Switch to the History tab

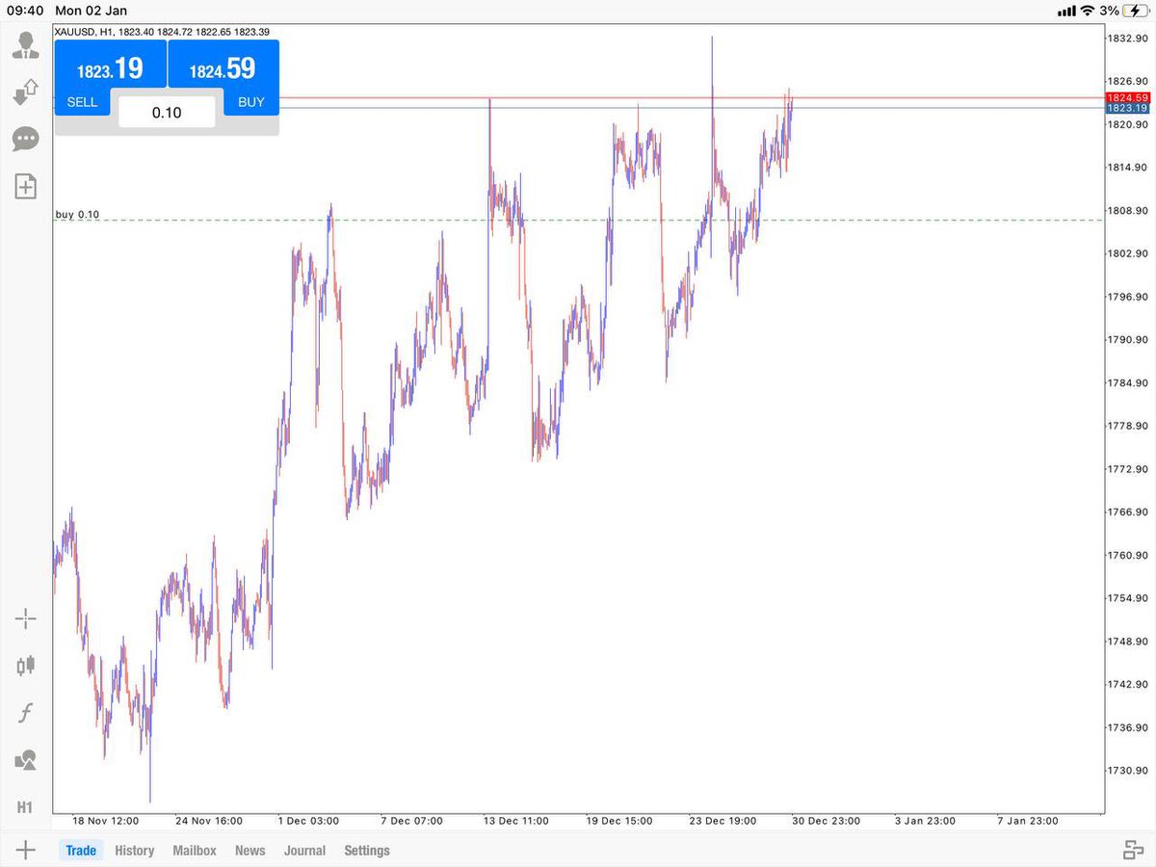coord(134,851)
